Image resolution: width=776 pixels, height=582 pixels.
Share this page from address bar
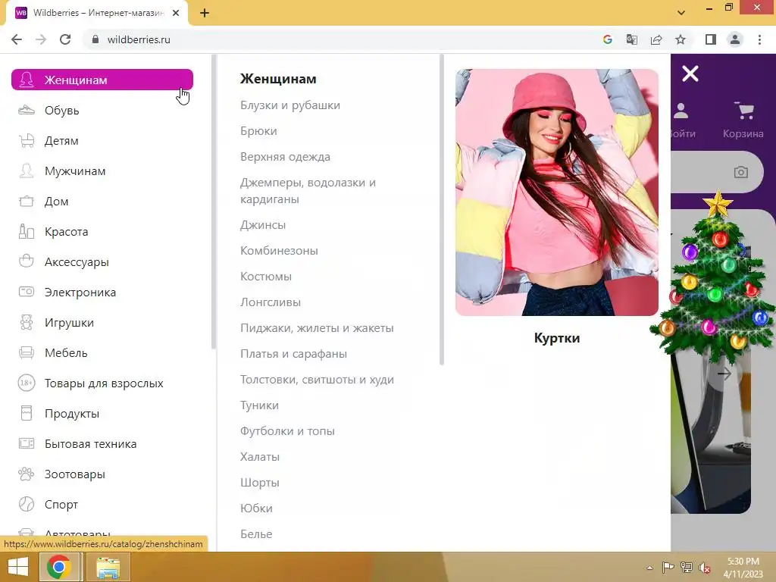coord(656,39)
